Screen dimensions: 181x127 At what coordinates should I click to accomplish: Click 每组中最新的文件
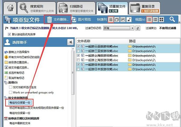point(20,123)
